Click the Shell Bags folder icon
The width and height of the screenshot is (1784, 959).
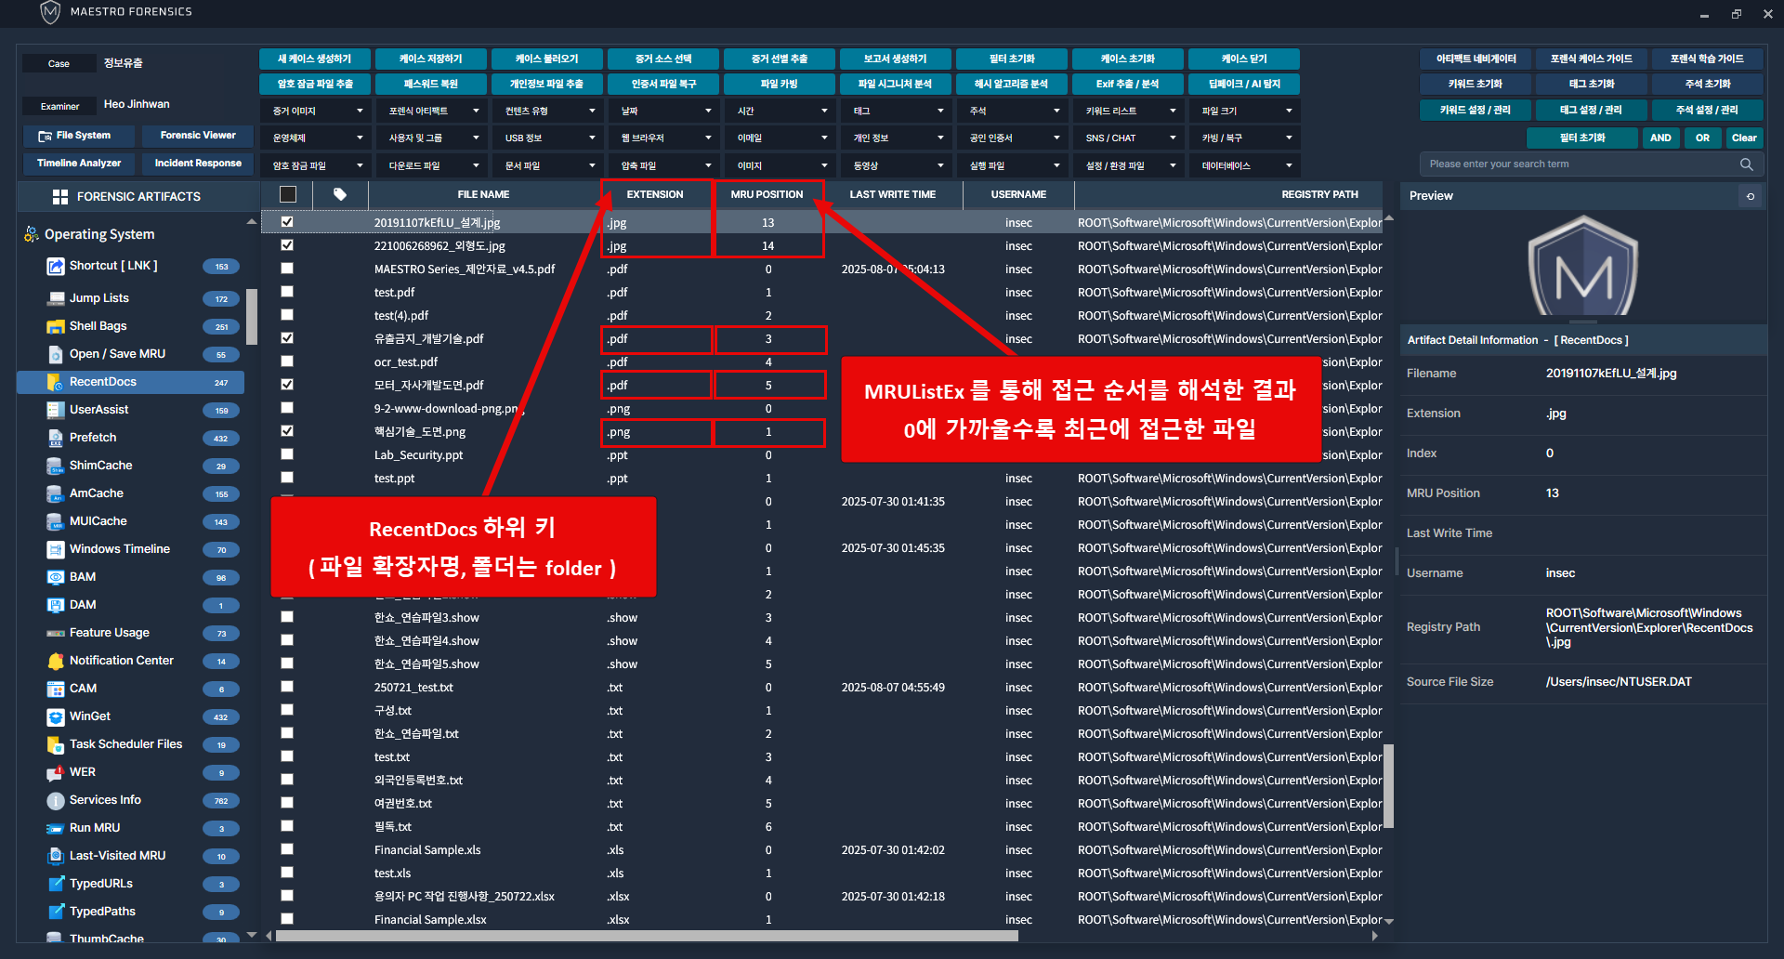tap(55, 326)
